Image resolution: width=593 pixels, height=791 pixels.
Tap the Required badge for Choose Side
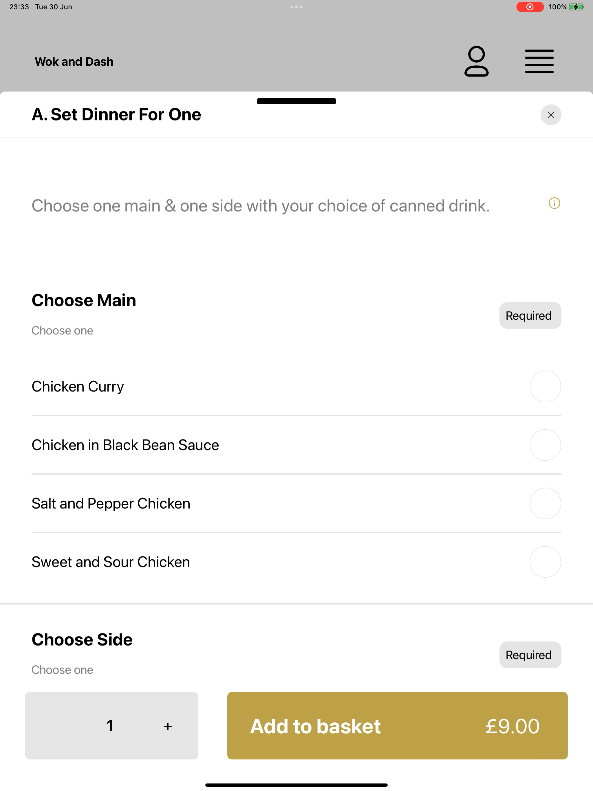point(530,655)
